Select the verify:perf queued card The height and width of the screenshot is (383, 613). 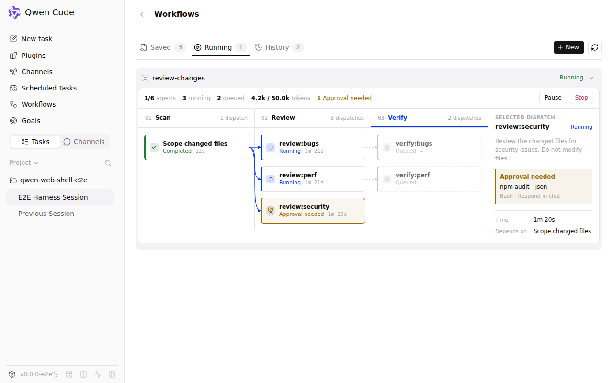point(430,179)
